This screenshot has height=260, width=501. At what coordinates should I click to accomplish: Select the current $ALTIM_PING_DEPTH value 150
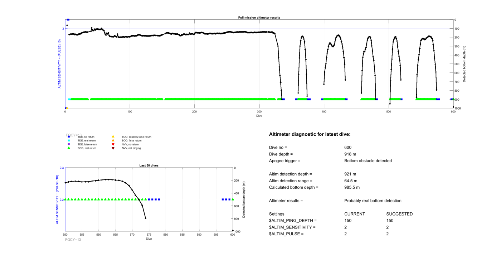(x=348, y=221)
